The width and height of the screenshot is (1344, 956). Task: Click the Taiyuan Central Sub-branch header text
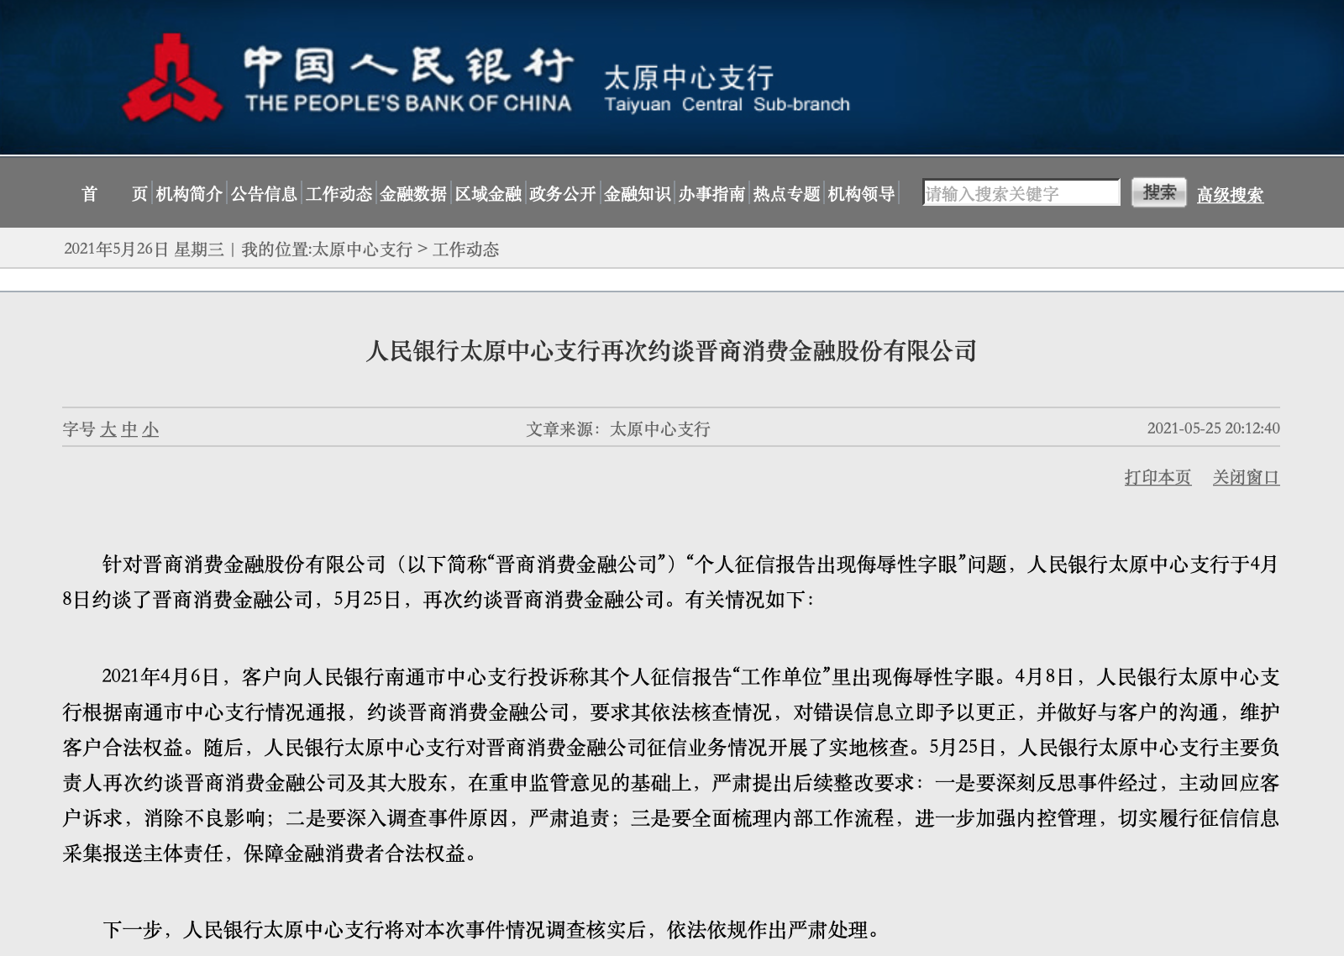coord(727,105)
